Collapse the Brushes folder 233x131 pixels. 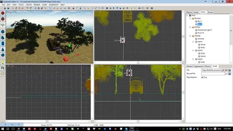point(190,18)
